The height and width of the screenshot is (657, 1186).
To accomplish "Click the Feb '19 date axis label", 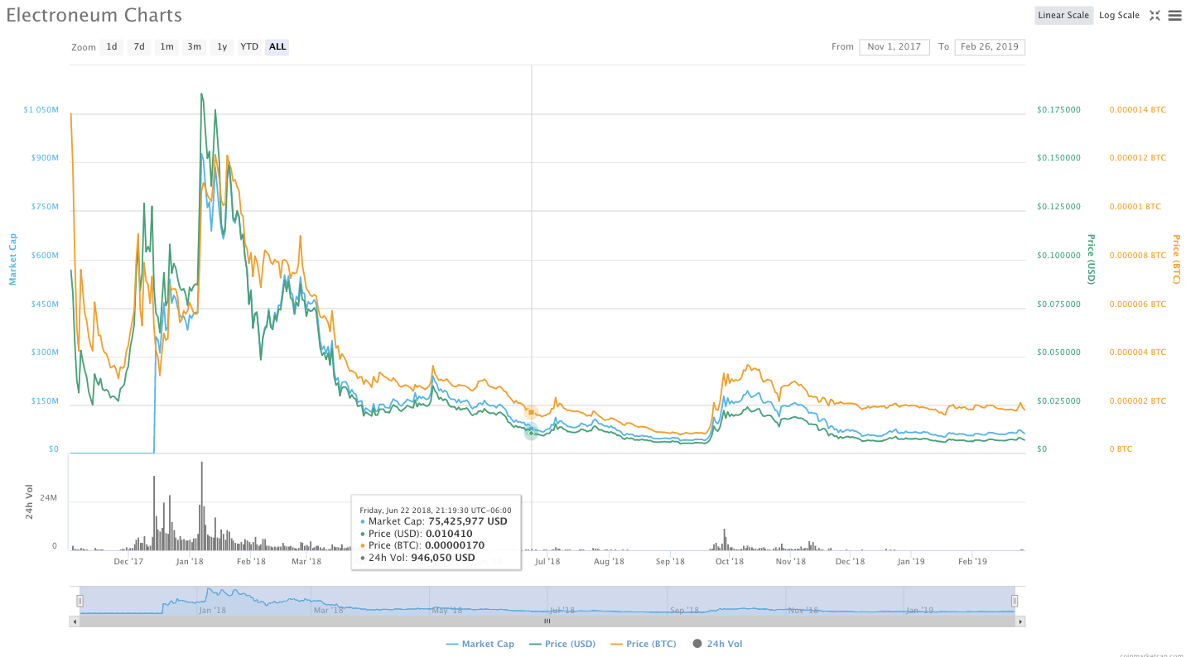I will point(972,562).
